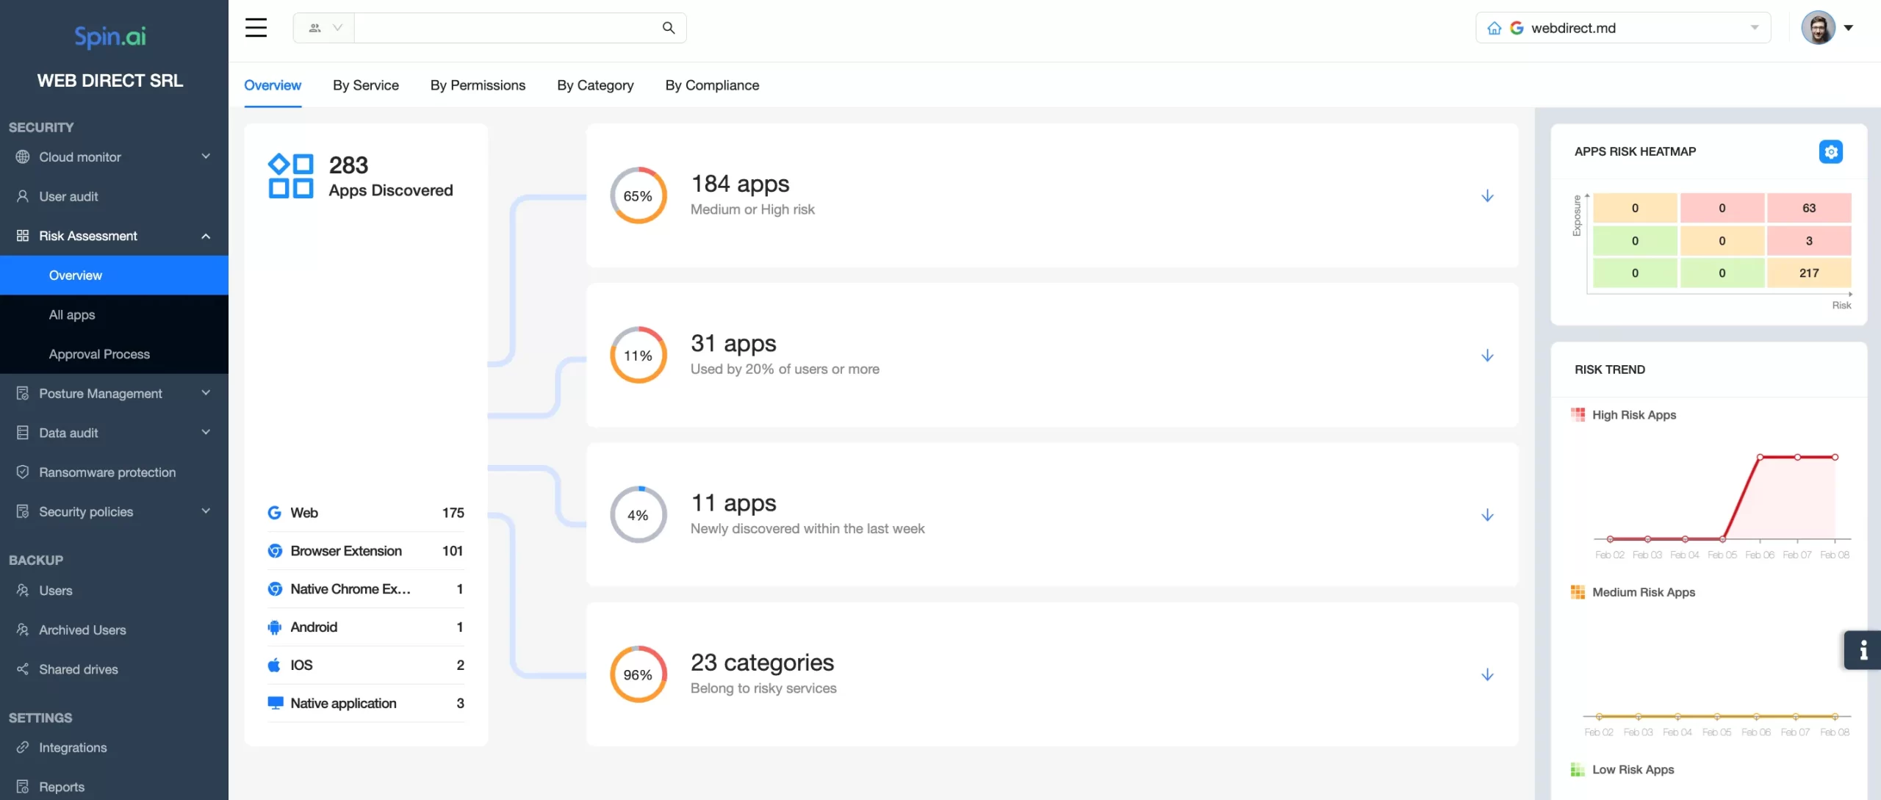Click the Ransomware protection shield icon
The image size is (1881, 800).
23,472
